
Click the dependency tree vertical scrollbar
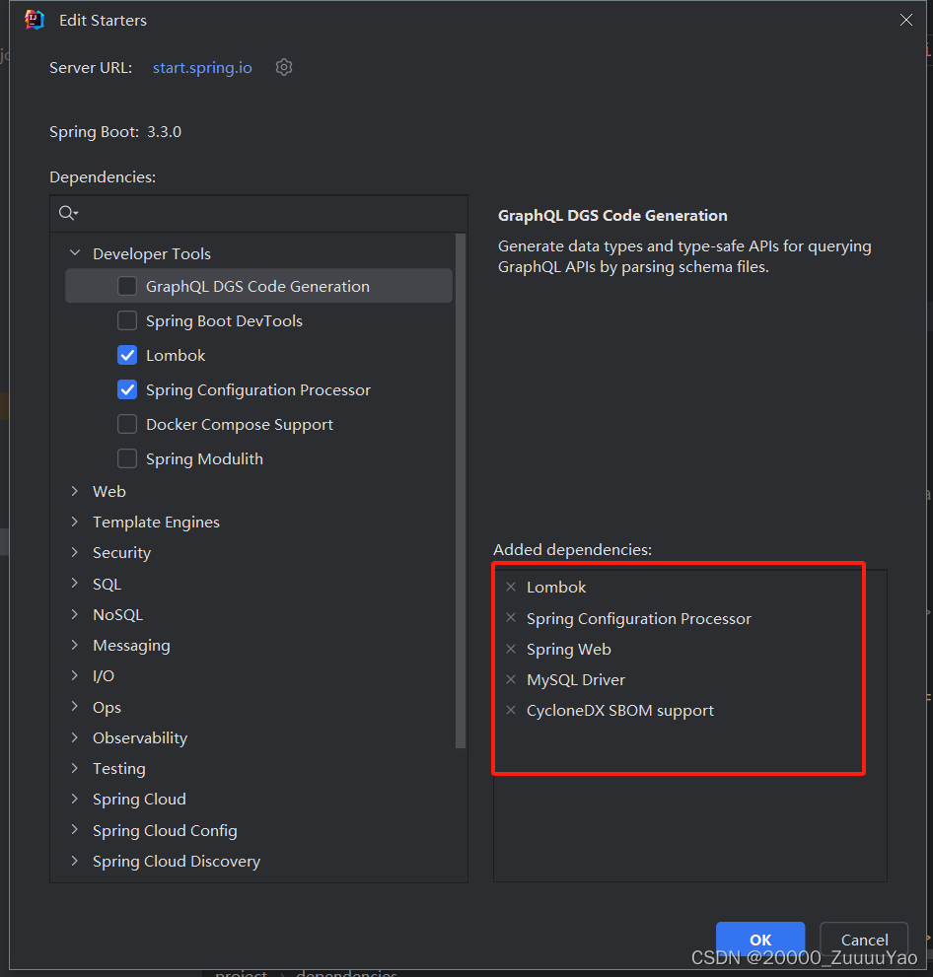coord(461,490)
